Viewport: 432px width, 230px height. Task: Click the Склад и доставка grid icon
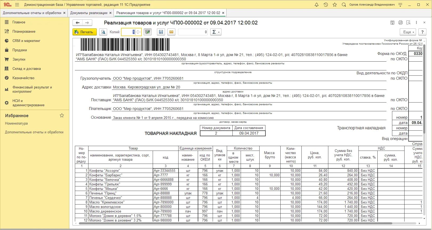point(7,69)
